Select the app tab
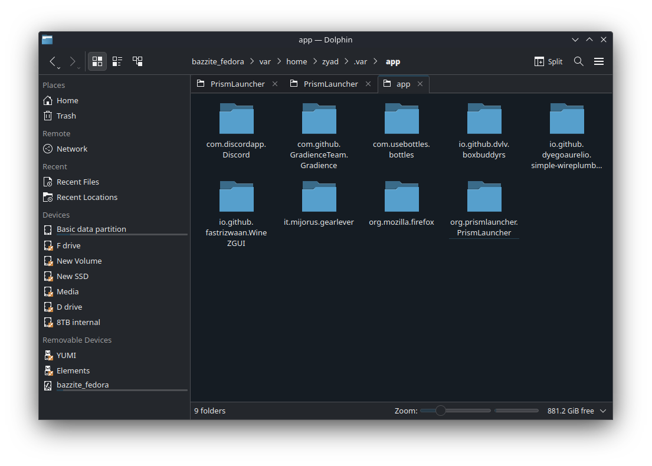The height and width of the screenshot is (466, 652). 403,84
